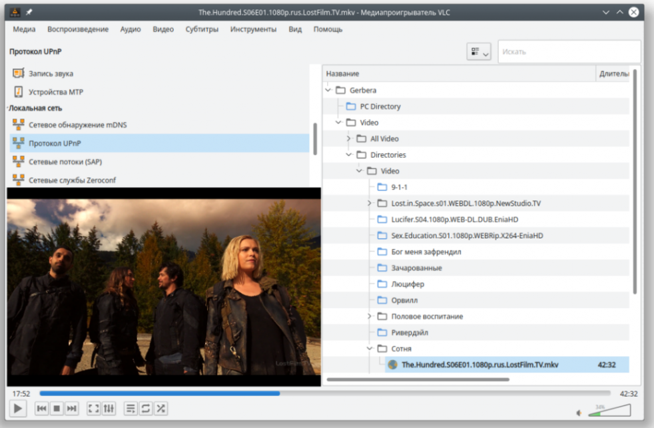Open playlist view mode dropdown
The width and height of the screenshot is (654, 428).
pos(479,52)
